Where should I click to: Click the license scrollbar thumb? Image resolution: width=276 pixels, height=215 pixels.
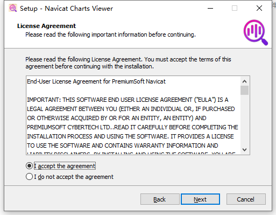[x=244, y=90]
